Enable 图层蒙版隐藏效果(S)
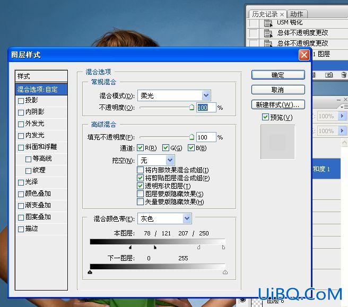This screenshot has width=348, height=307. point(140,194)
